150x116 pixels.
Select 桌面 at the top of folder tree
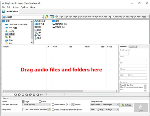[6, 21]
